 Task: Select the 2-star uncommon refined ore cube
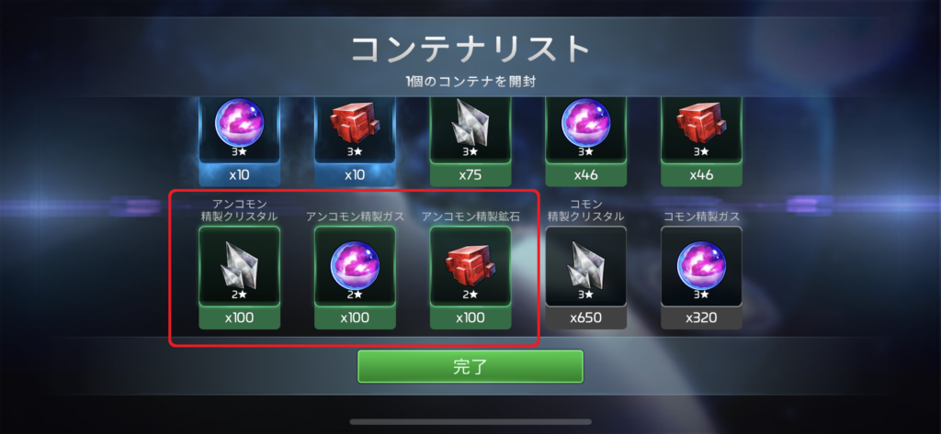470,267
